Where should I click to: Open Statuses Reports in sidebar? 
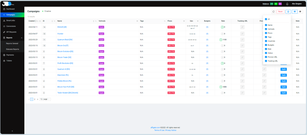[x=13, y=49]
